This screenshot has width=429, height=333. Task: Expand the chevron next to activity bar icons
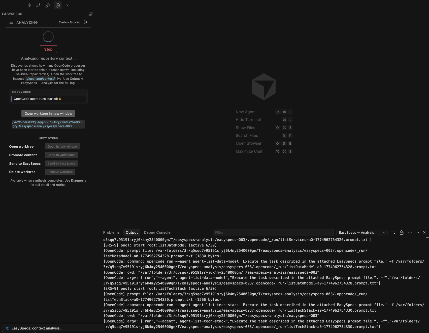(x=67, y=5)
